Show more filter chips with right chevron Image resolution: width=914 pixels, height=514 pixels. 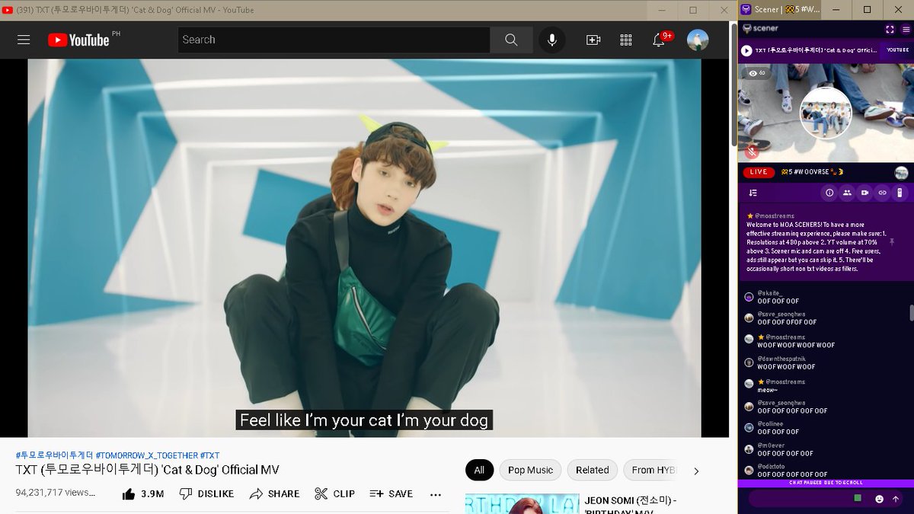coord(696,471)
